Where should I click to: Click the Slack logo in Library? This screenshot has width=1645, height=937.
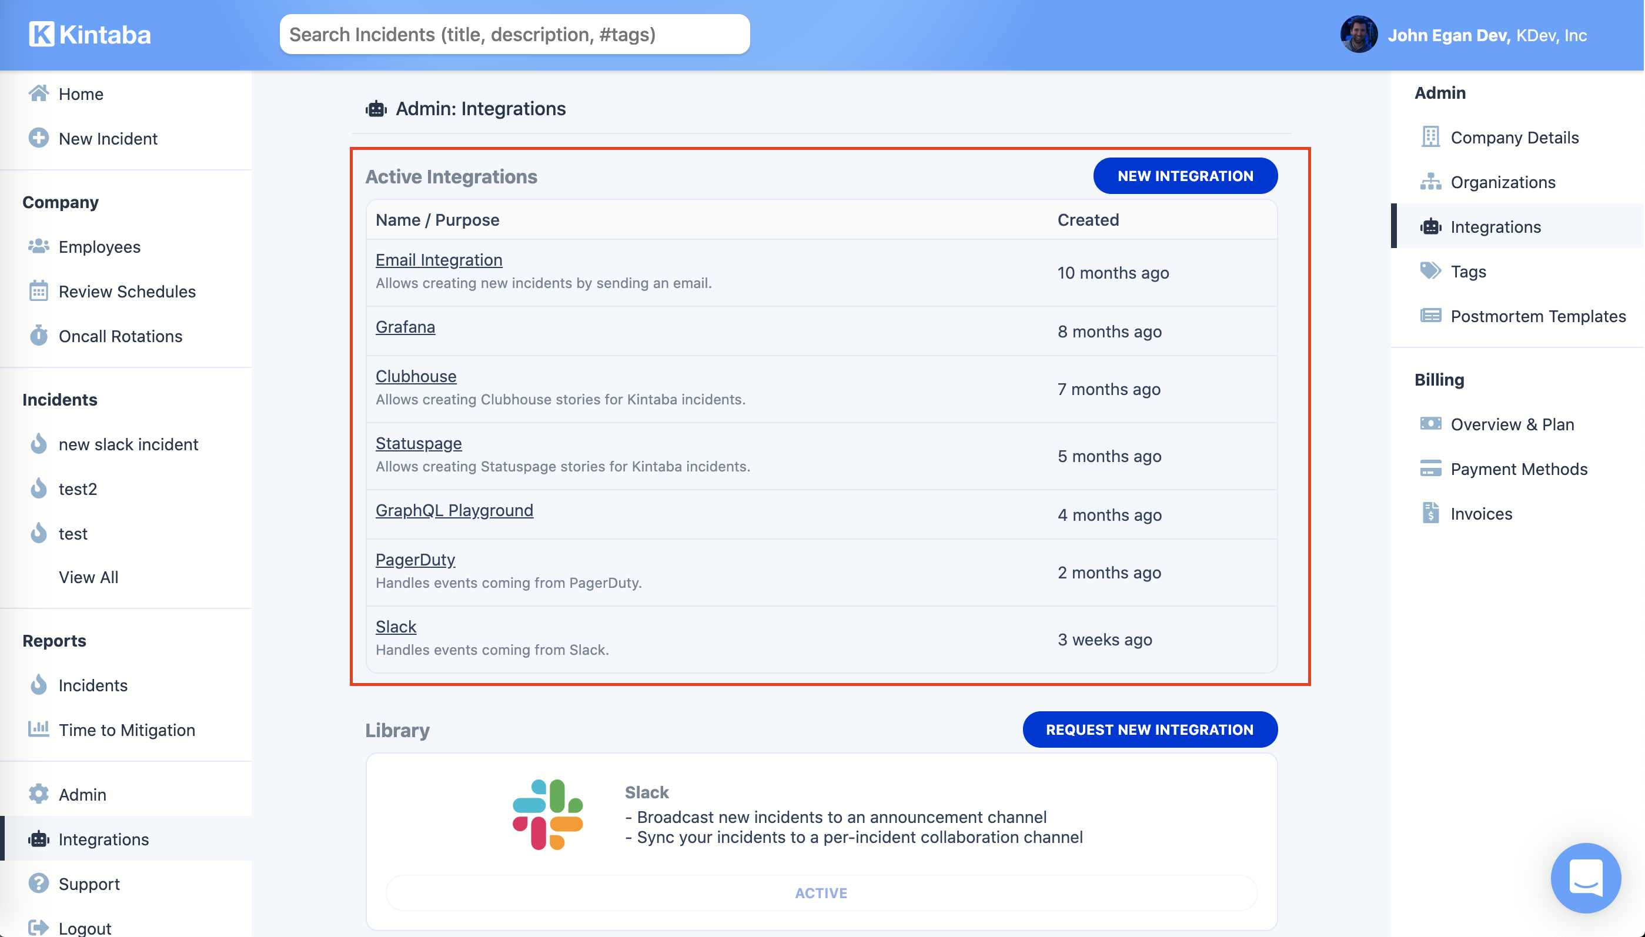[548, 814]
